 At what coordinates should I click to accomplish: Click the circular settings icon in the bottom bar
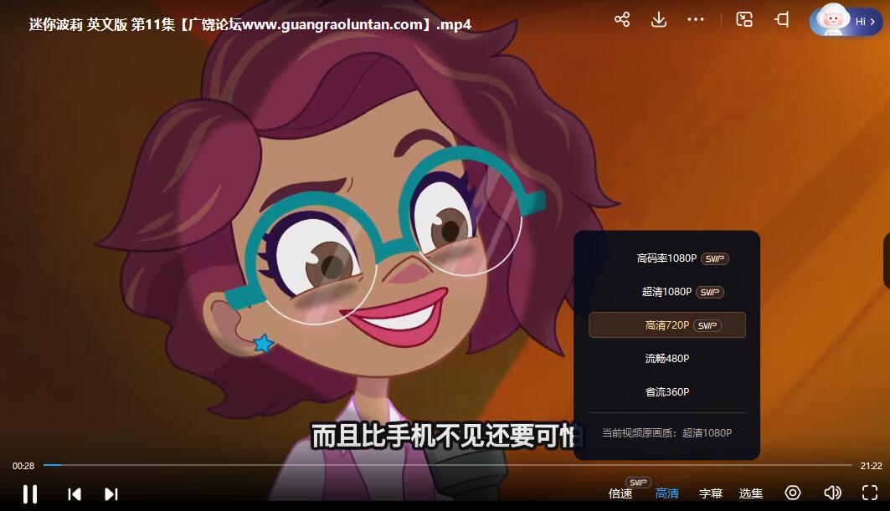[x=793, y=493]
